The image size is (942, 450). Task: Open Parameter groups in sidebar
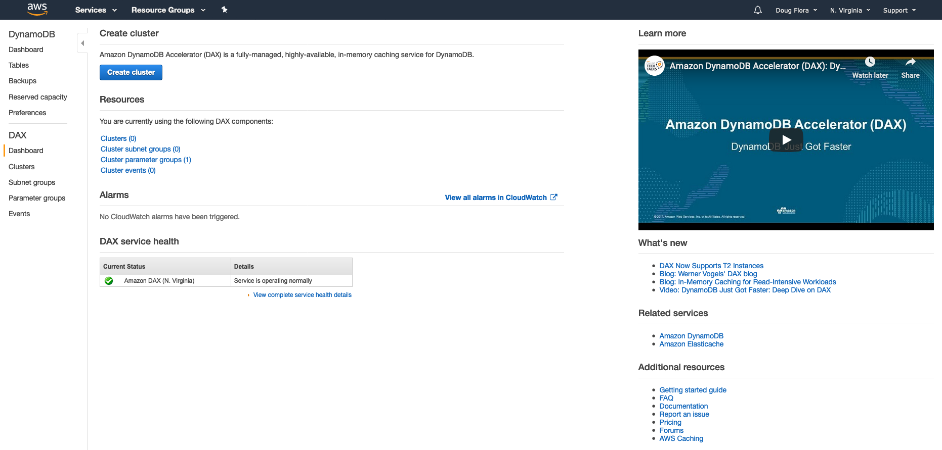click(37, 198)
